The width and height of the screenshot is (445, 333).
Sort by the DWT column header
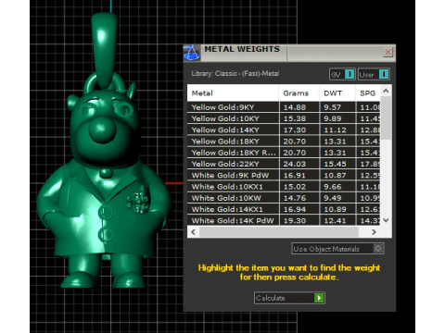tap(337, 93)
